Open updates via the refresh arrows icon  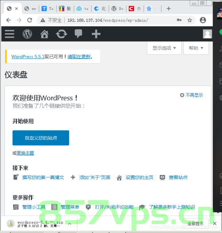tap(62, 34)
